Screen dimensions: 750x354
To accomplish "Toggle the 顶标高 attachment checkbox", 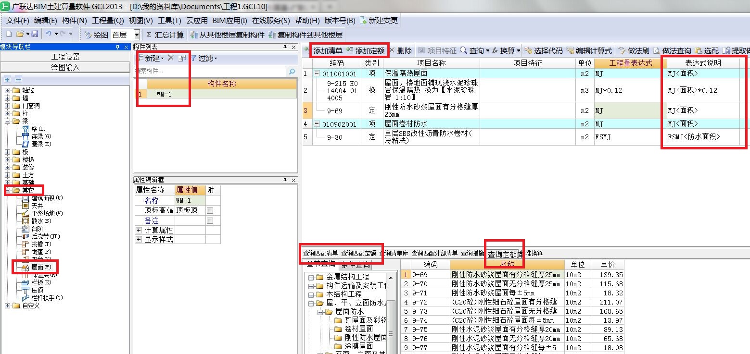I will tap(210, 210).
